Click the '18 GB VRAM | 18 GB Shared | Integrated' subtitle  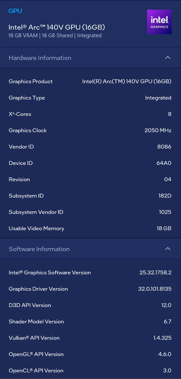55,35
